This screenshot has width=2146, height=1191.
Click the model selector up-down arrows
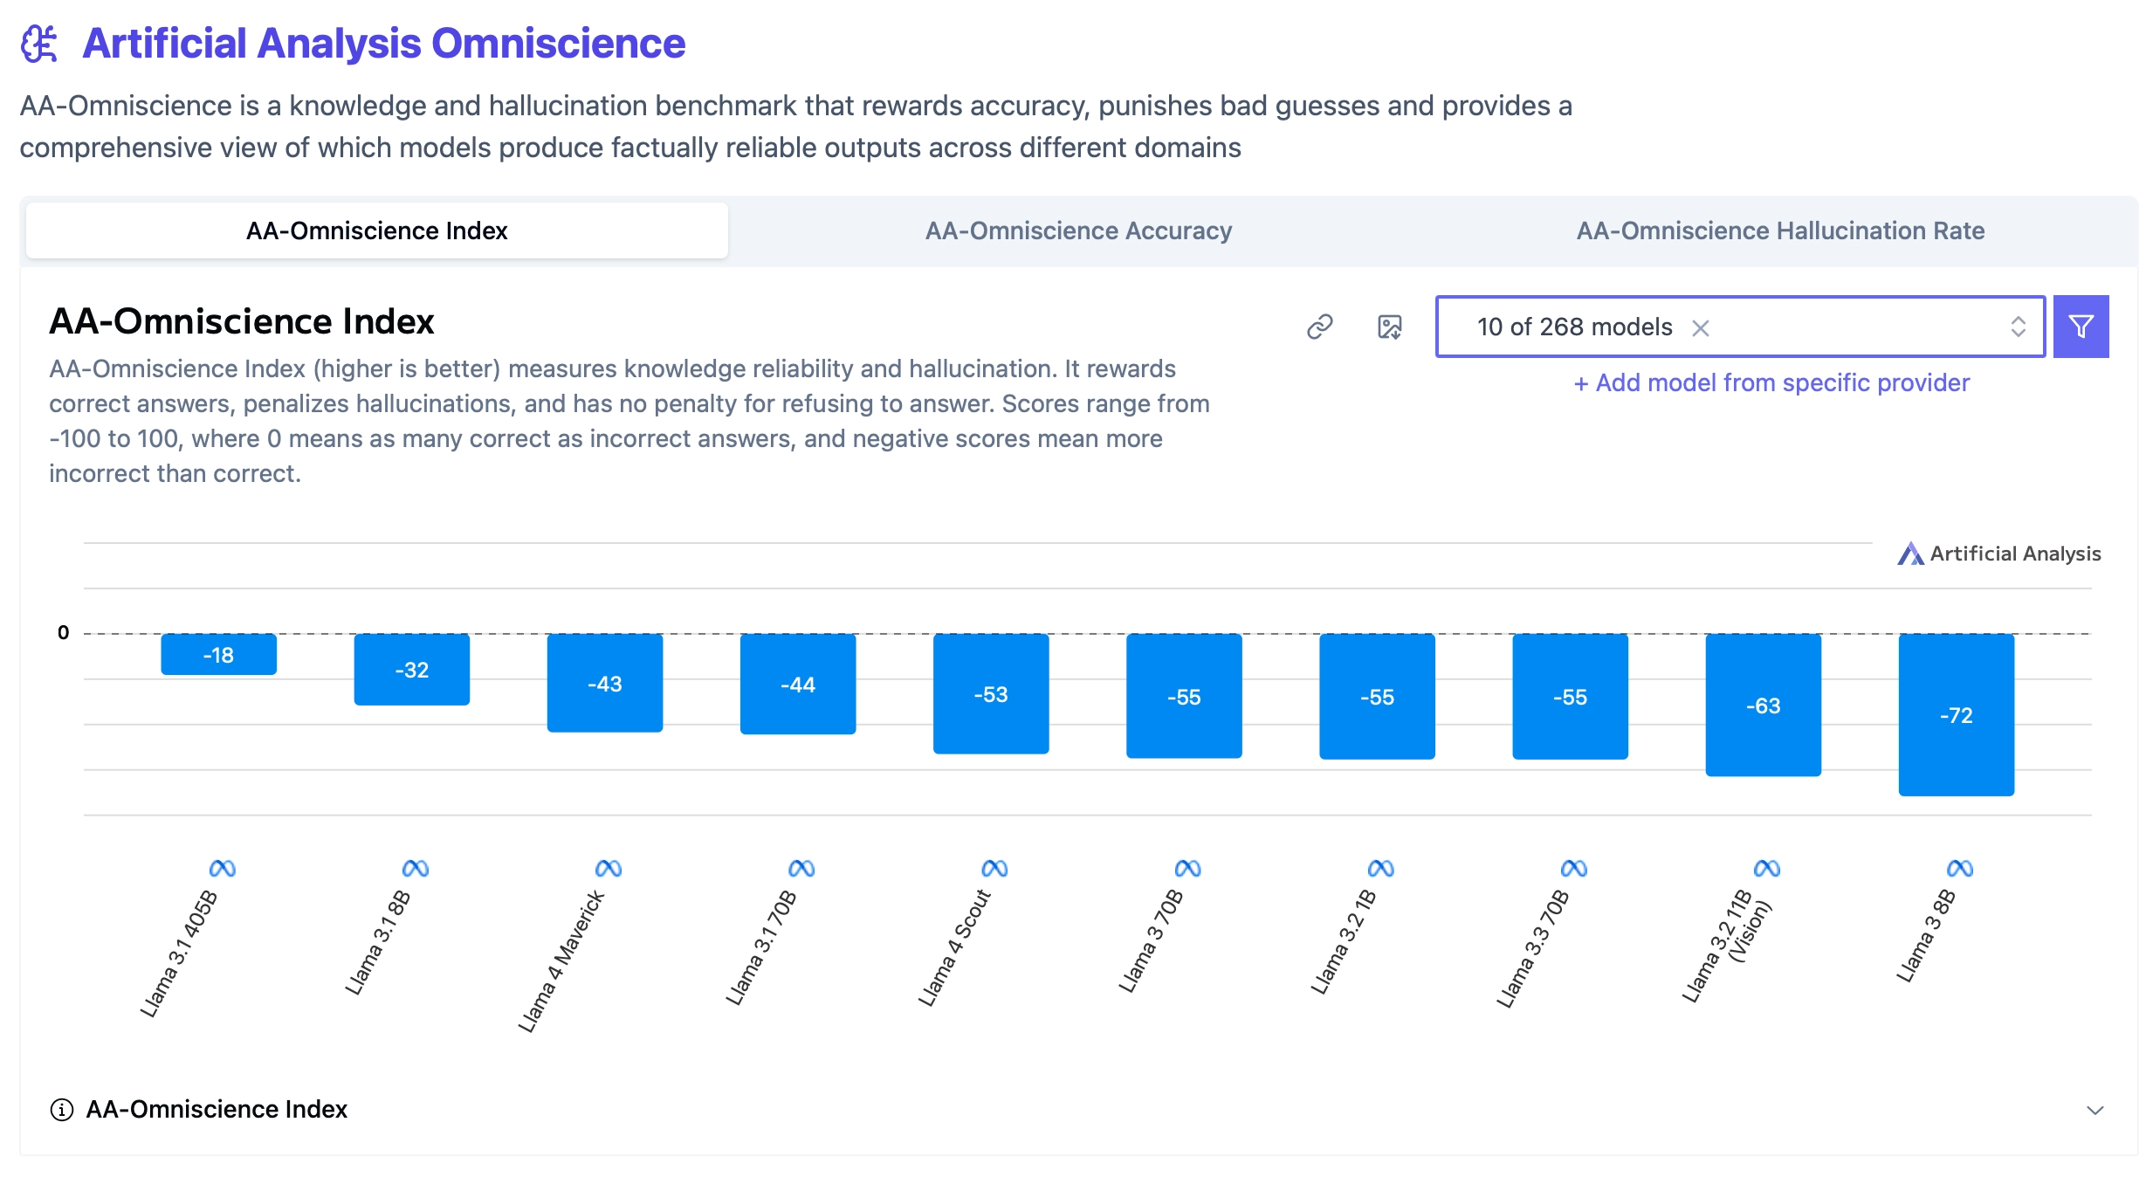pos(2018,327)
